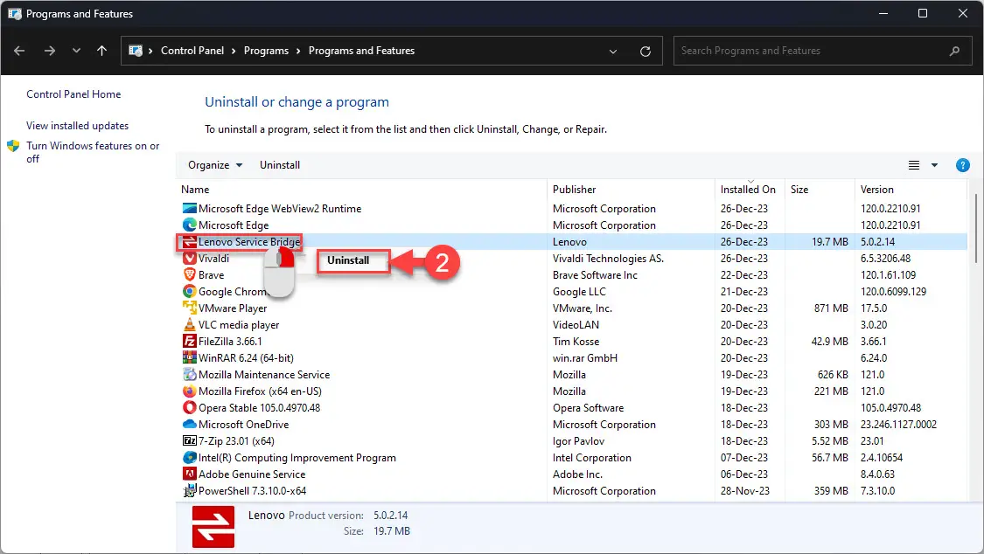Click the Google LLC publisher cell
984x554 pixels.
coord(579,291)
